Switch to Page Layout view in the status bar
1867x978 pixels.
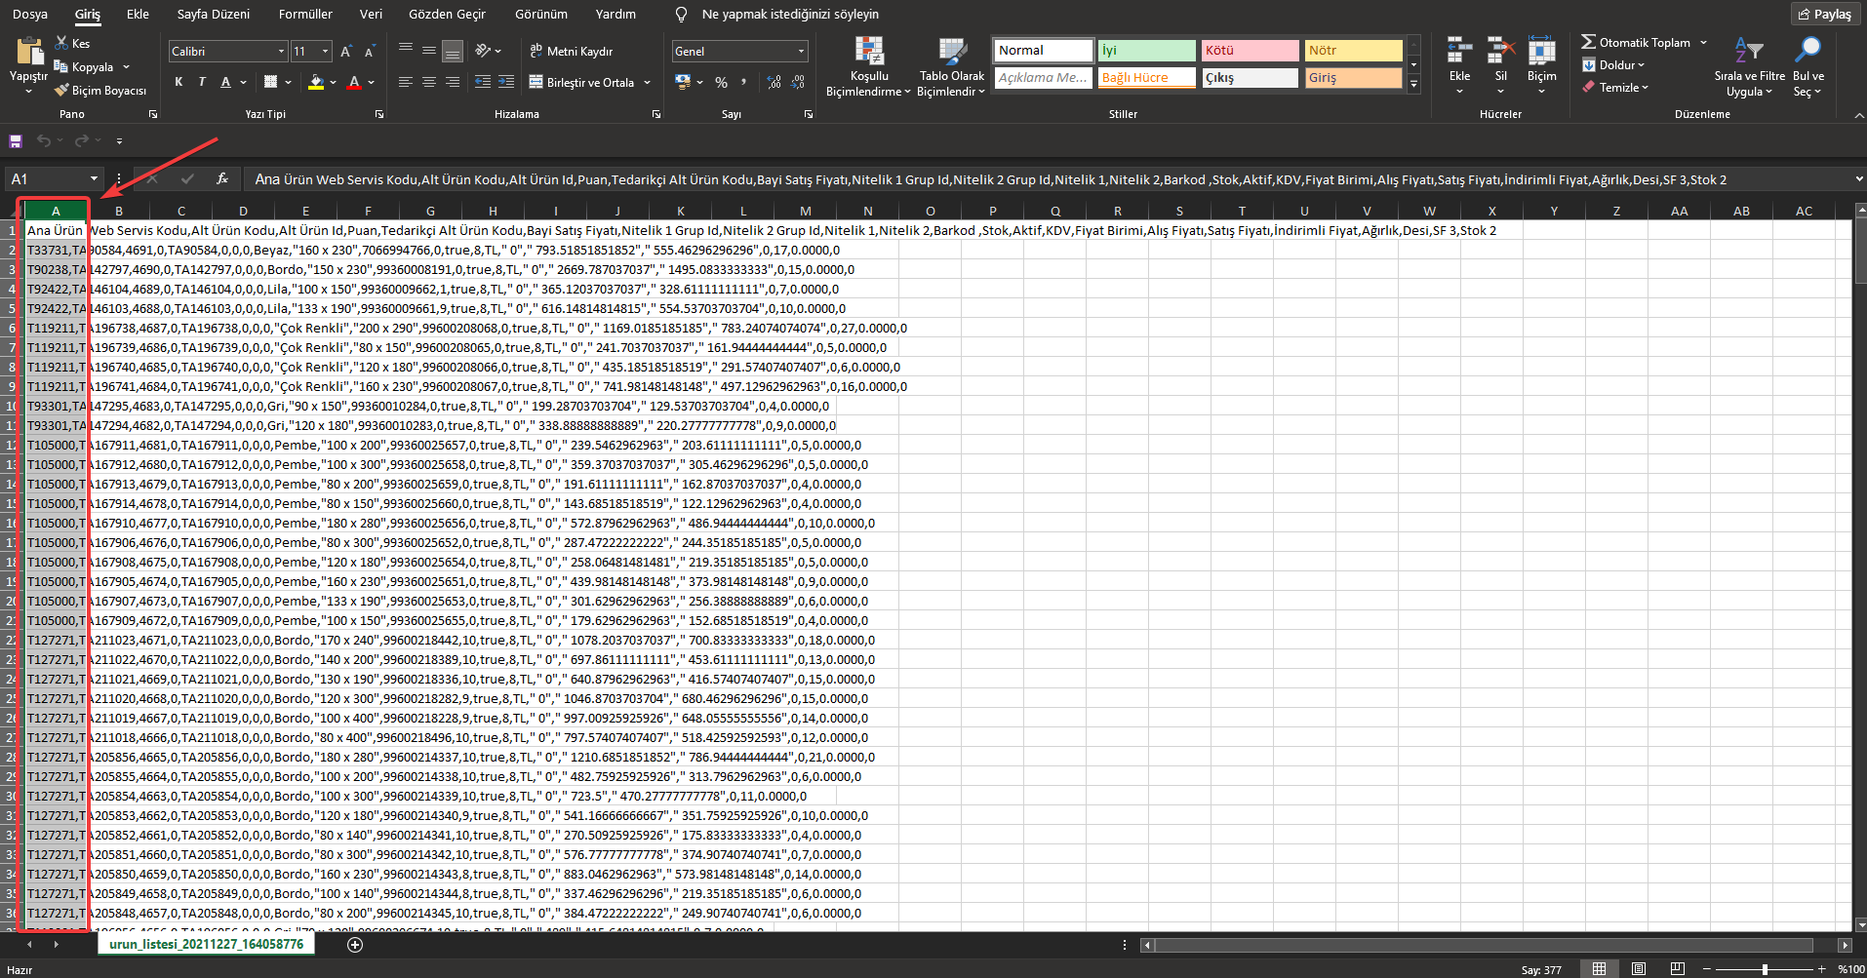coord(1639,968)
